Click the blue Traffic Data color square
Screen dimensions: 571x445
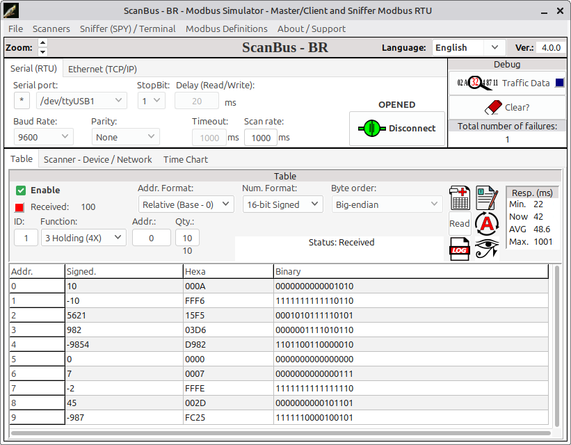tap(559, 83)
